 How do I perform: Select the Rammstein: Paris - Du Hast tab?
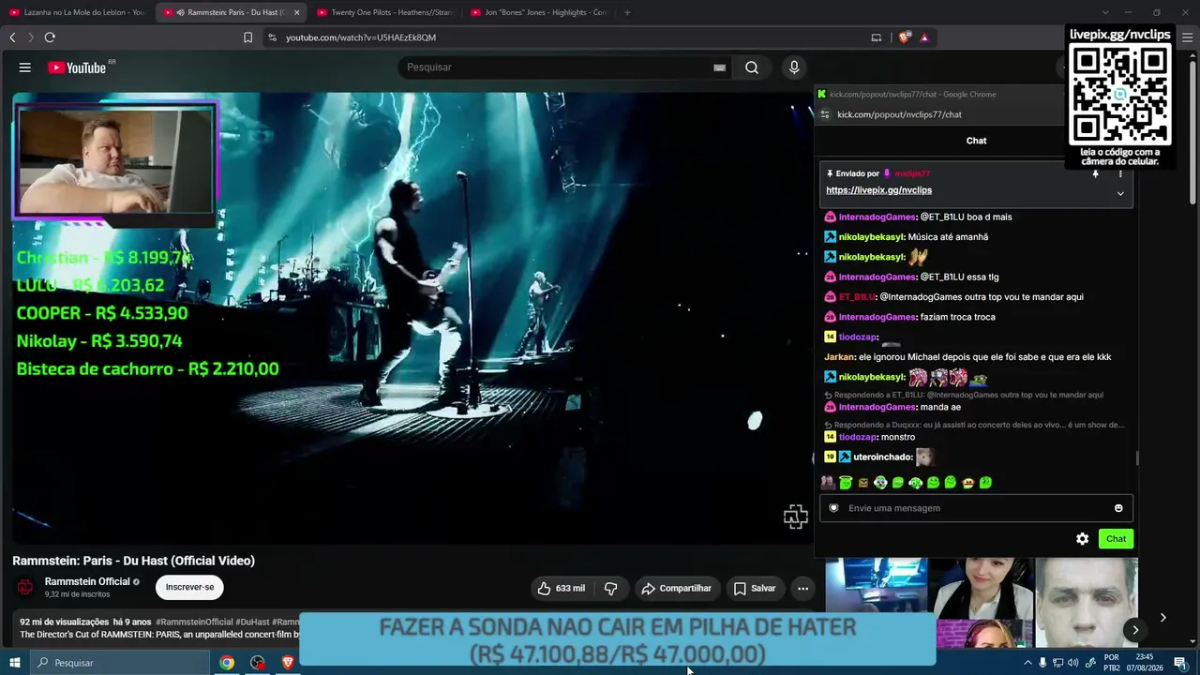pyautogui.click(x=232, y=12)
